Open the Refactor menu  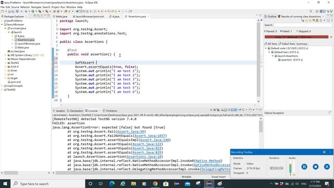click(25, 7)
